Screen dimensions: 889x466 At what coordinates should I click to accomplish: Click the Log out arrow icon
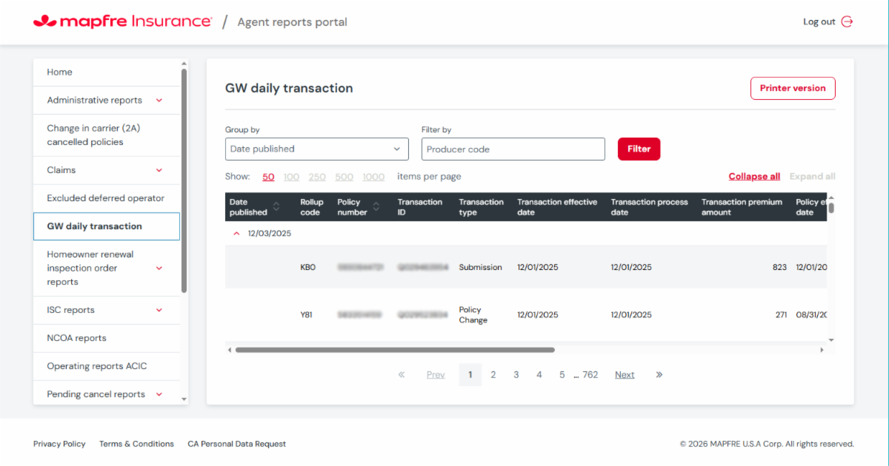[848, 21]
